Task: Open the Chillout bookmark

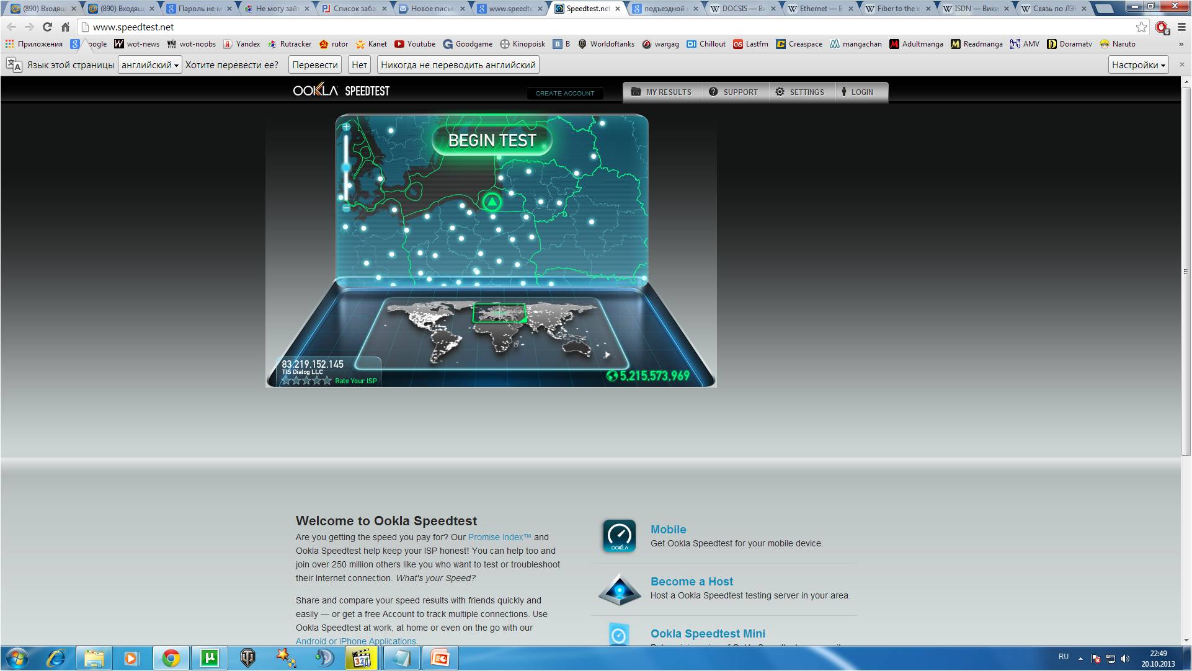Action: [x=706, y=44]
